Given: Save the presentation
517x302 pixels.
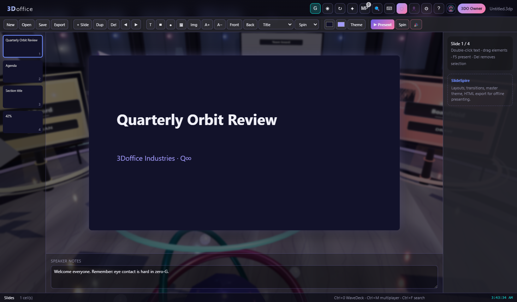Looking at the screenshot, I should pyautogui.click(x=43, y=25).
